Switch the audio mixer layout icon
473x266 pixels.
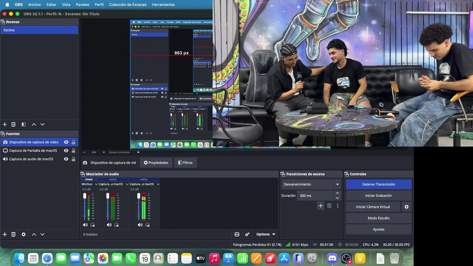coord(237,234)
